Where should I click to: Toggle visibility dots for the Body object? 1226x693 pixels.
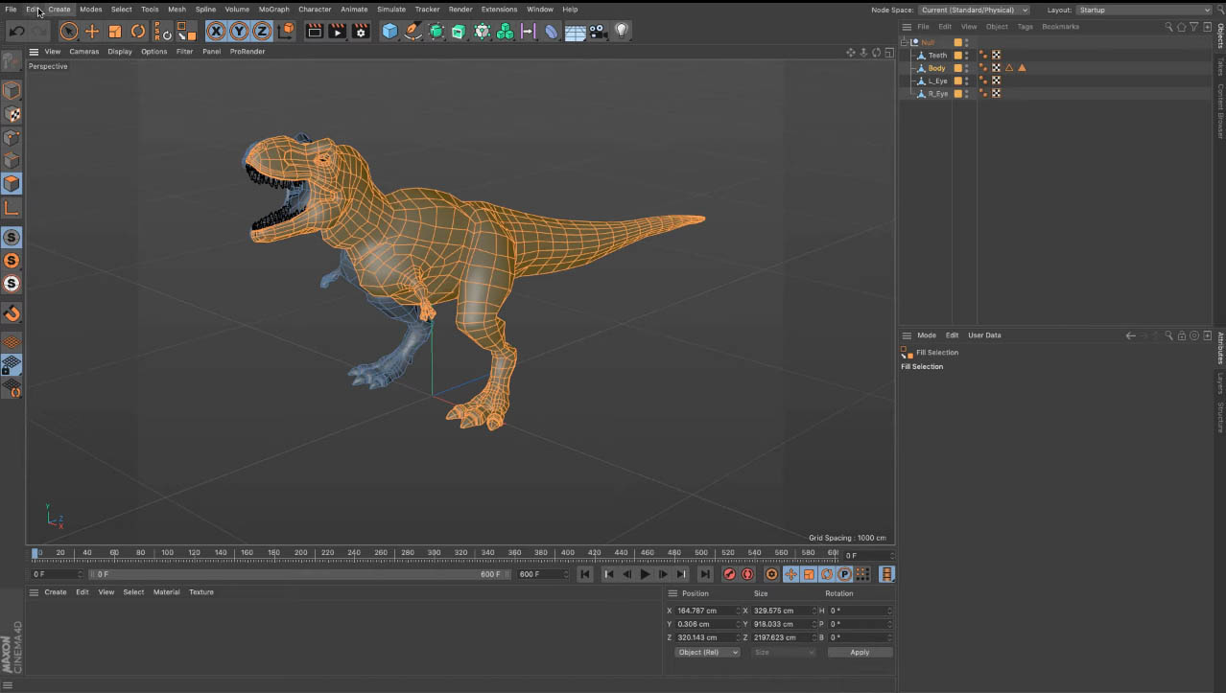(966, 67)
